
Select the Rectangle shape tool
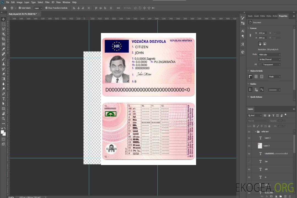tap(3, 109)
